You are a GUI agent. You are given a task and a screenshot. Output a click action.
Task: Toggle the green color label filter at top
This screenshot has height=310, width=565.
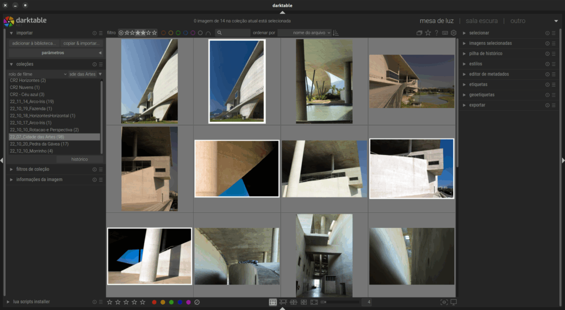point(178,33)
